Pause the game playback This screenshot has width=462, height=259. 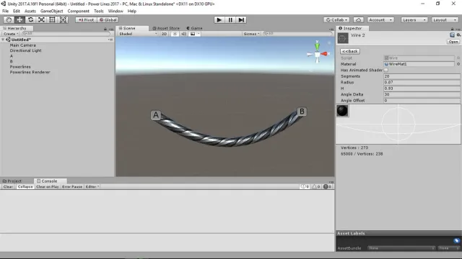point(230,19)
